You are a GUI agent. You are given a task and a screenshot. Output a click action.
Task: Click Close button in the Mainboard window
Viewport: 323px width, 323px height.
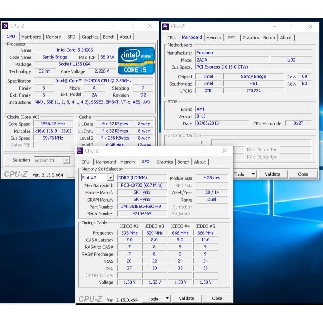point(303,174)
